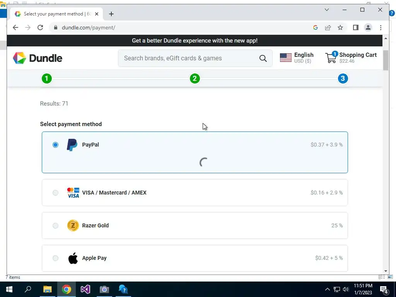Open Chrome profile avatar
Image resolution: width=396 pixels, height=297 pixels.
[368, 27]
